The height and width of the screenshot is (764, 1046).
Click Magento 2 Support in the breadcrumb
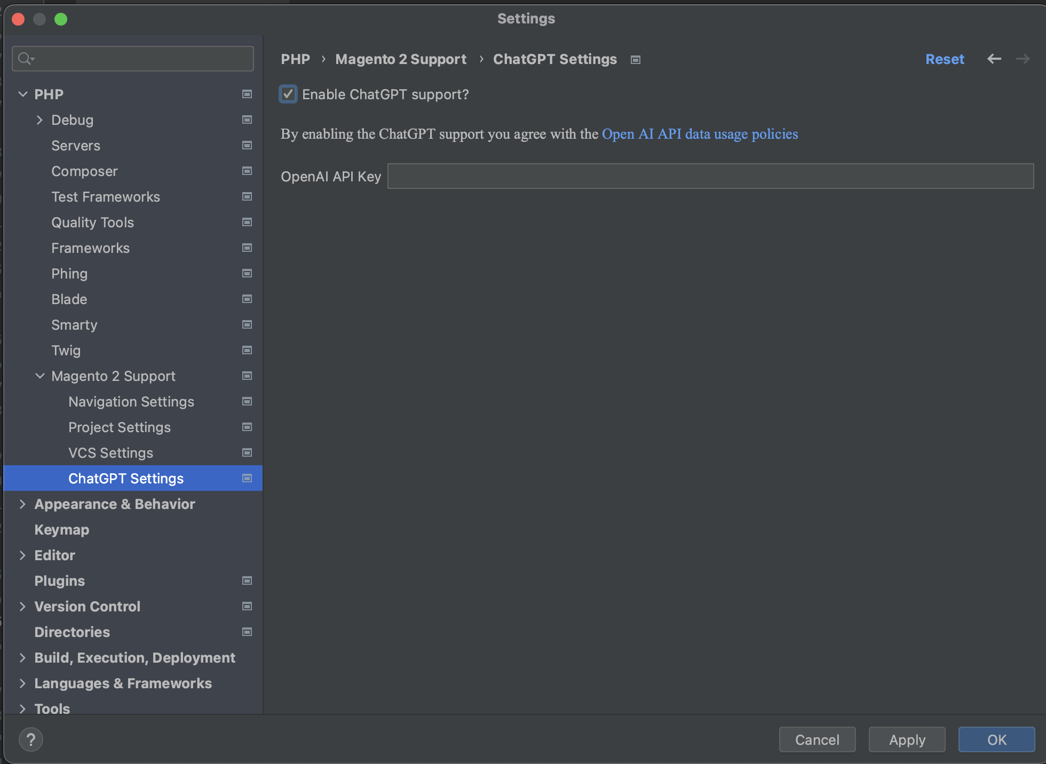click(x=401, y=59)
